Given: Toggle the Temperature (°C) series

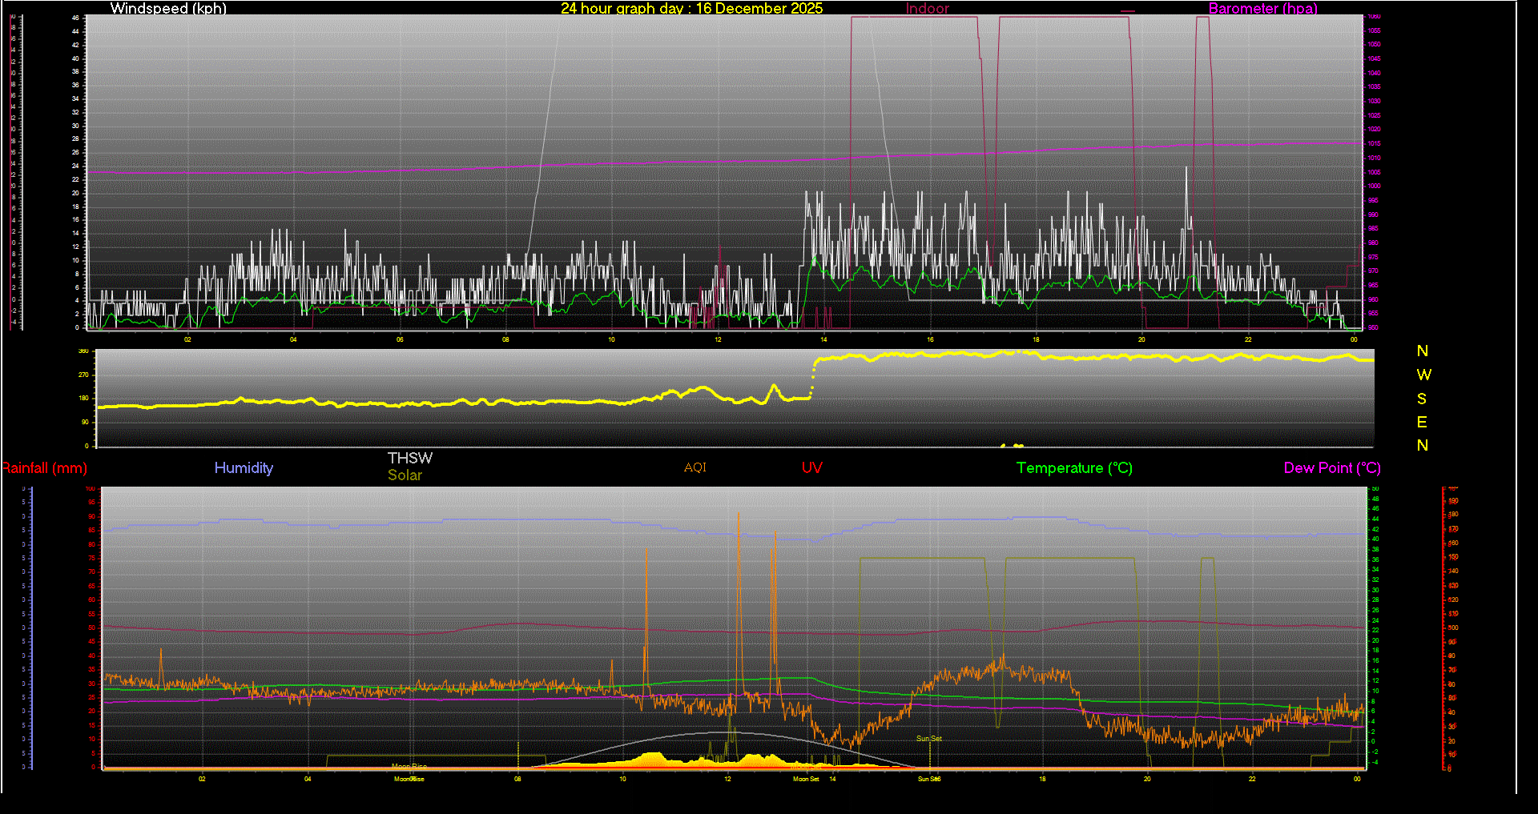Looking at the screenshot, I should [1073, 468].
